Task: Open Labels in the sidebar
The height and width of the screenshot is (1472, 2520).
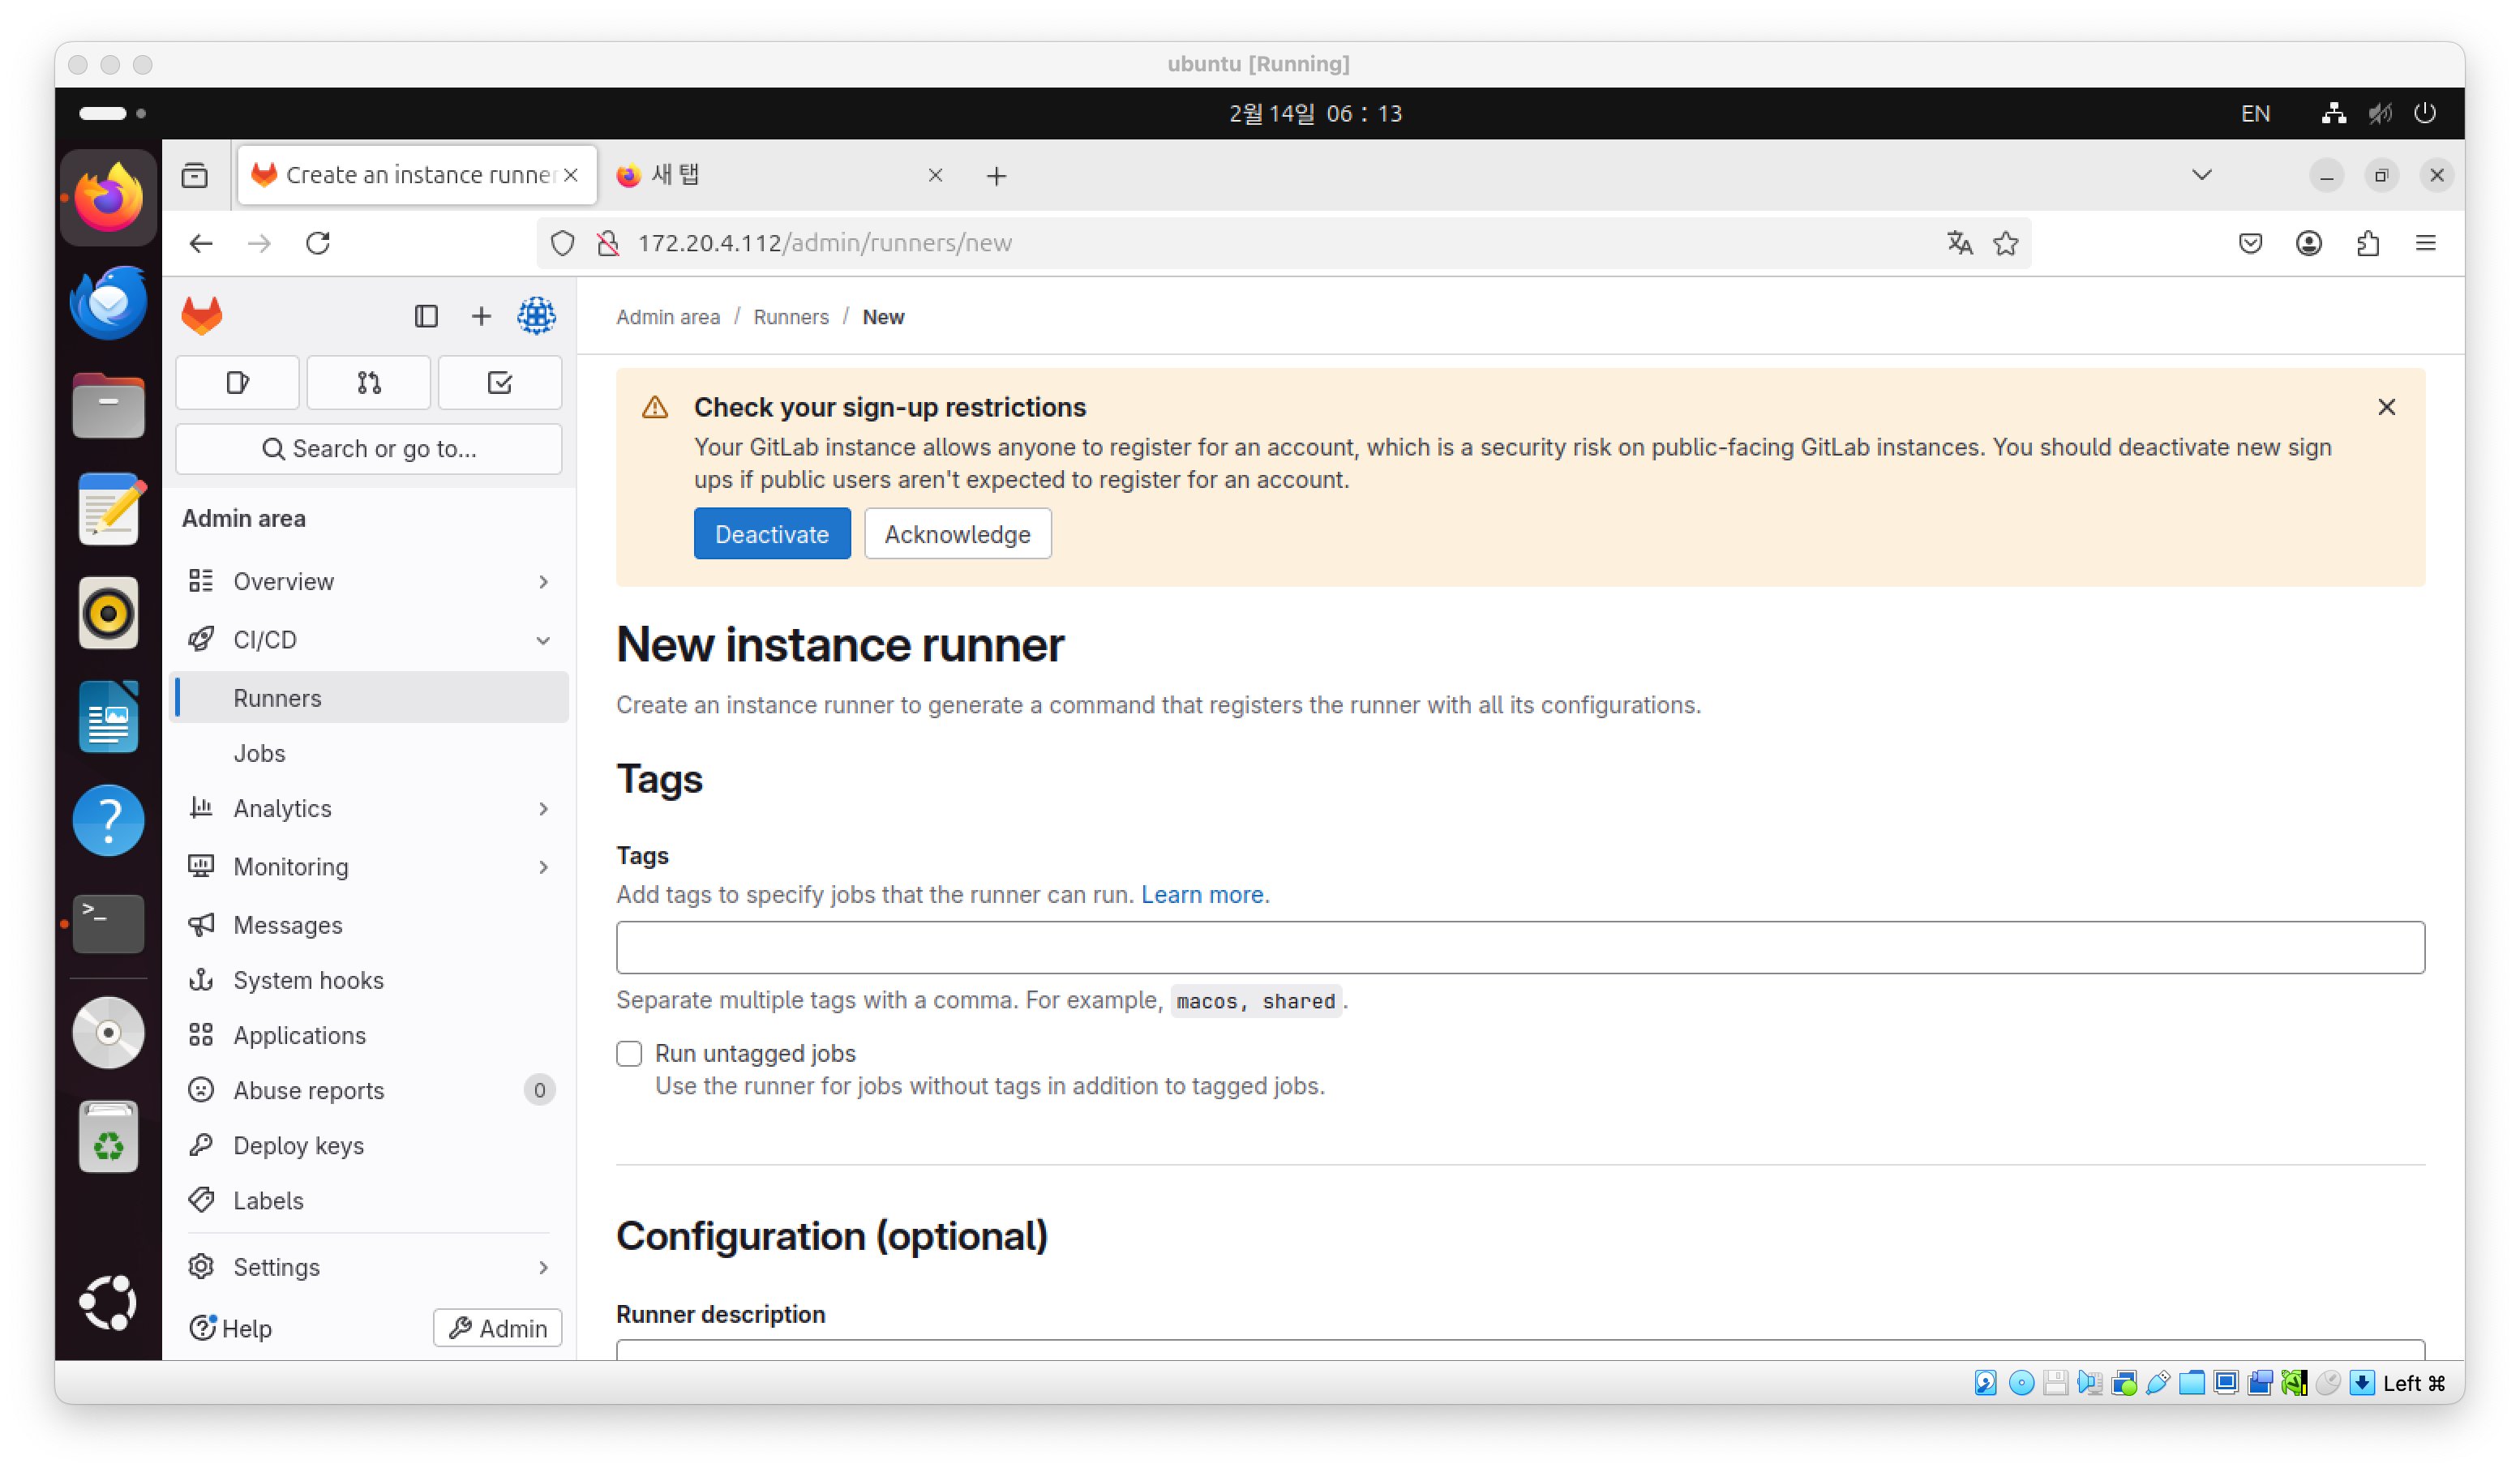Action: (x=369, y=1201)
